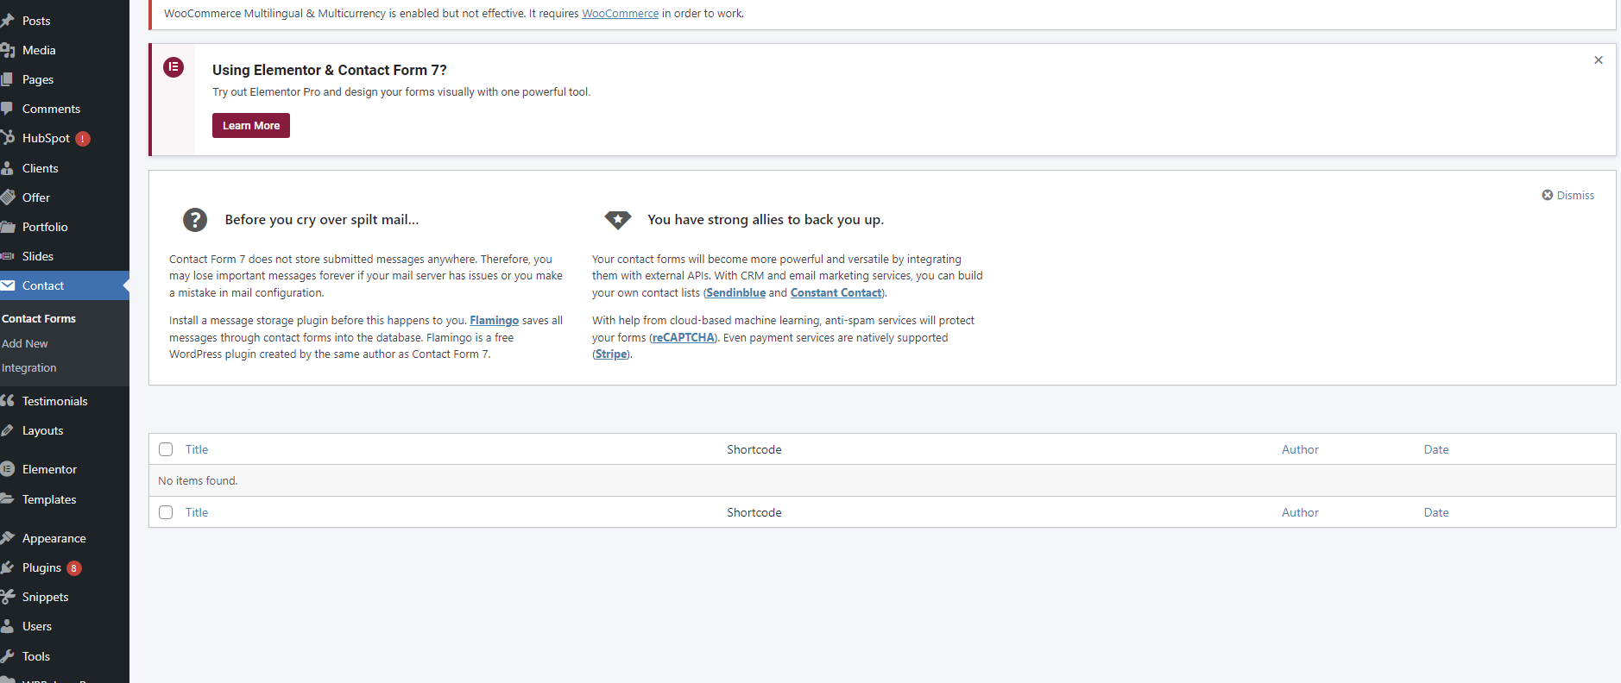
Task: Click the Pages icon in sidebar
Action: pos(8,79)
